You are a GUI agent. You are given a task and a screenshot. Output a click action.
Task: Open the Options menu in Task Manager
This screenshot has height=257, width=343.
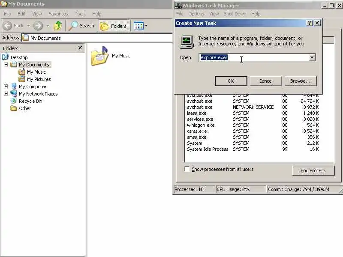point(196,14)
